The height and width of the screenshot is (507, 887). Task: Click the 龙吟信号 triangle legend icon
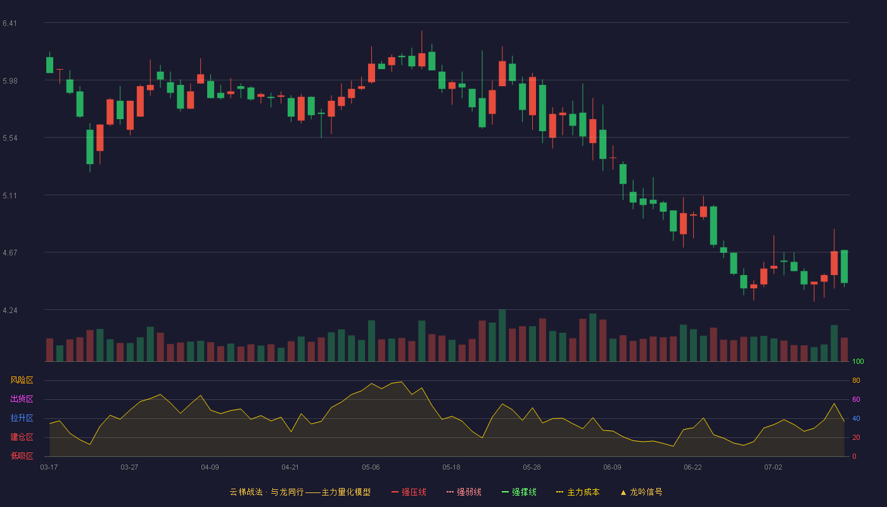(623, 492)
